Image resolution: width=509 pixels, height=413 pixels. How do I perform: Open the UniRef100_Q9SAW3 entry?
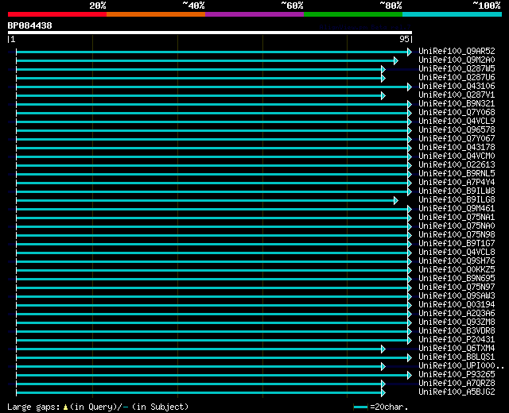tap(457, 296)
